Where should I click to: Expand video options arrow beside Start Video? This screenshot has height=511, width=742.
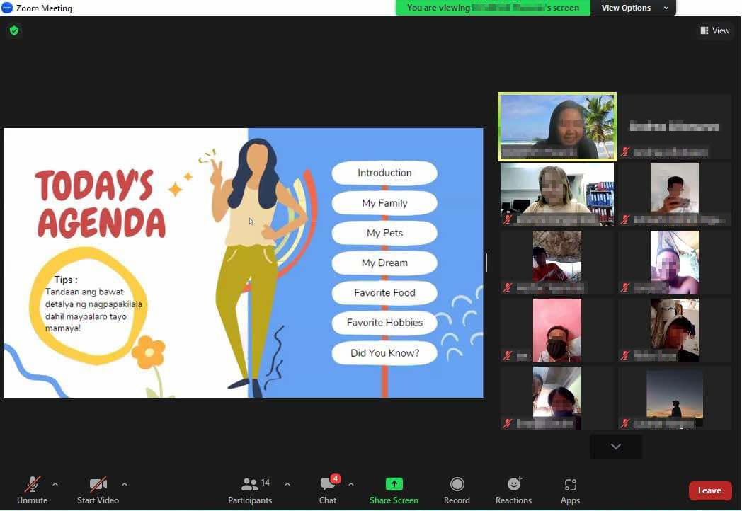(125, 484)
